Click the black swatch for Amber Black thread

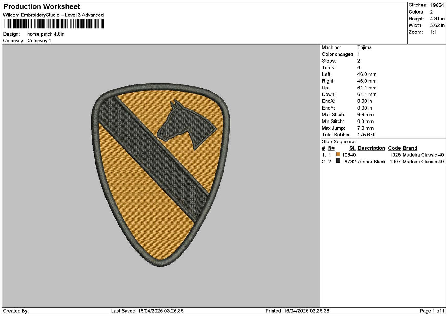coord(338,161)
